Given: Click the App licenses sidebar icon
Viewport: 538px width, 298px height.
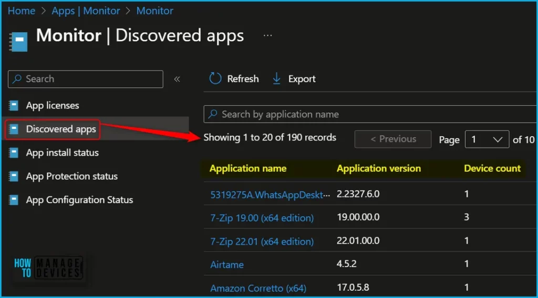Looking at the screenshot, I should pos(14,105).
